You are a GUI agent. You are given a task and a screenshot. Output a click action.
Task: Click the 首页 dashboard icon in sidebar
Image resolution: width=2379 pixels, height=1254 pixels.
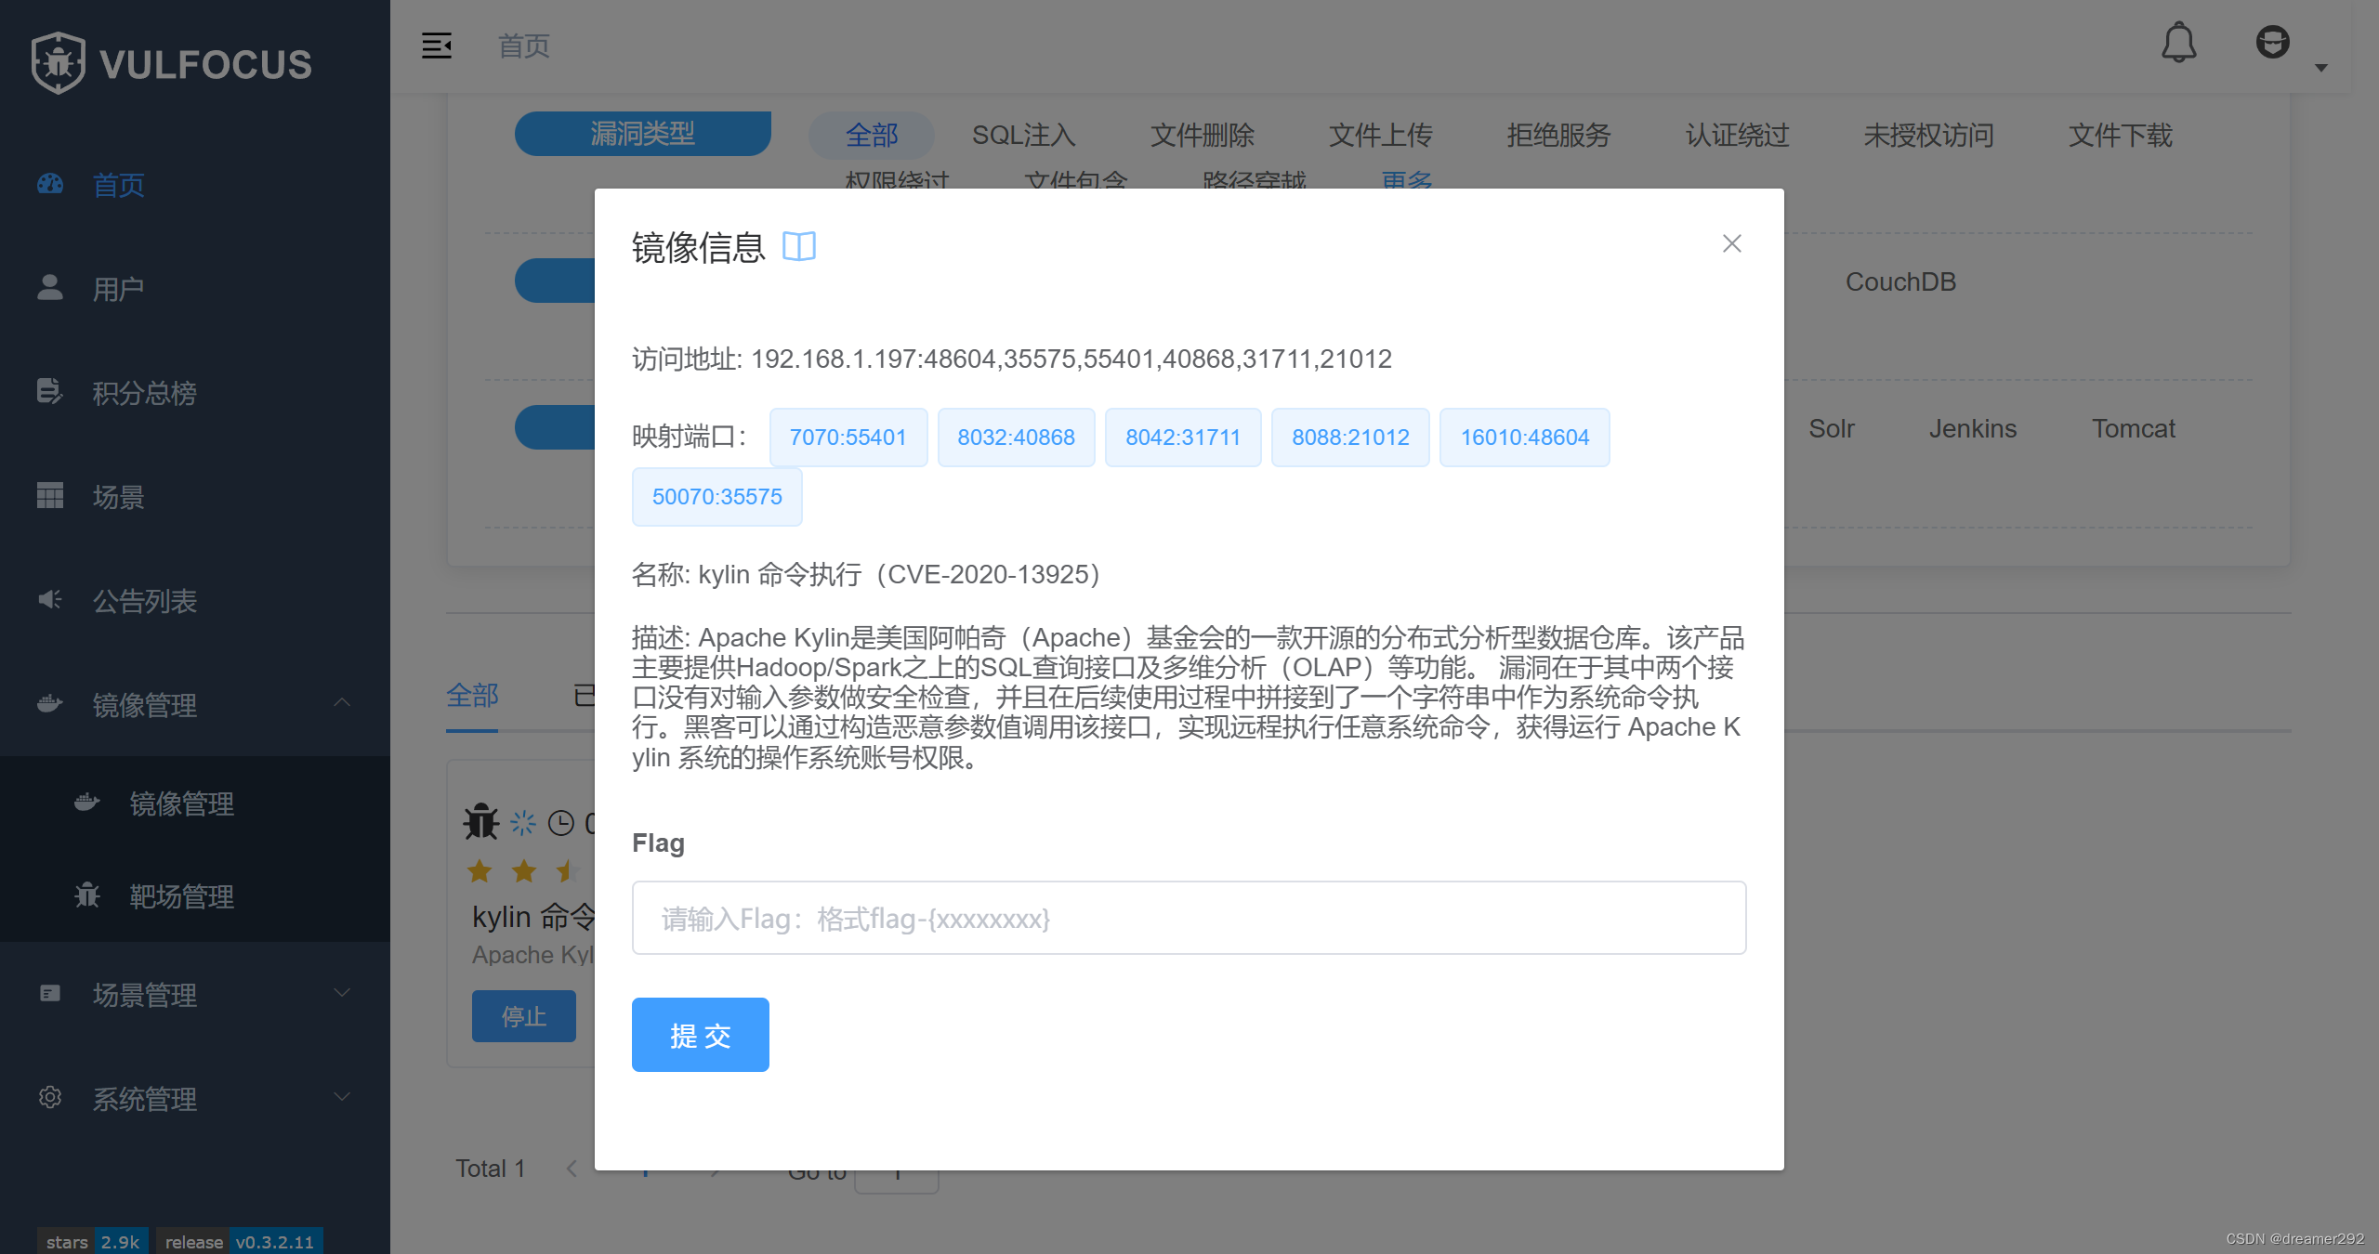pos(50,184)
